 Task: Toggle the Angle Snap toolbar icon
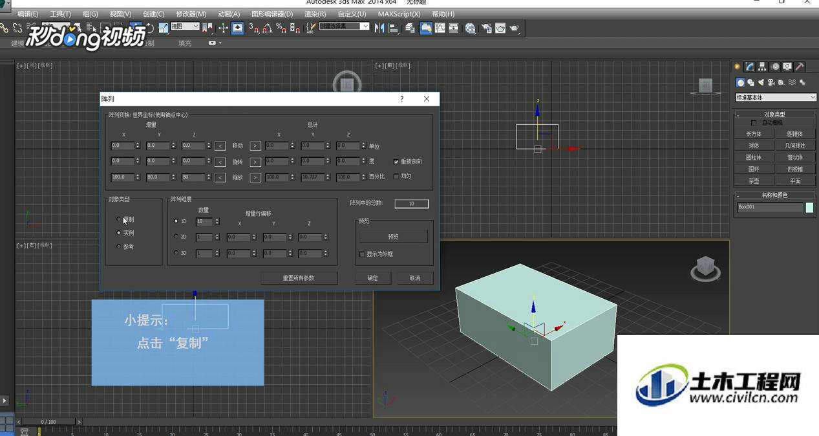(268, 28)
